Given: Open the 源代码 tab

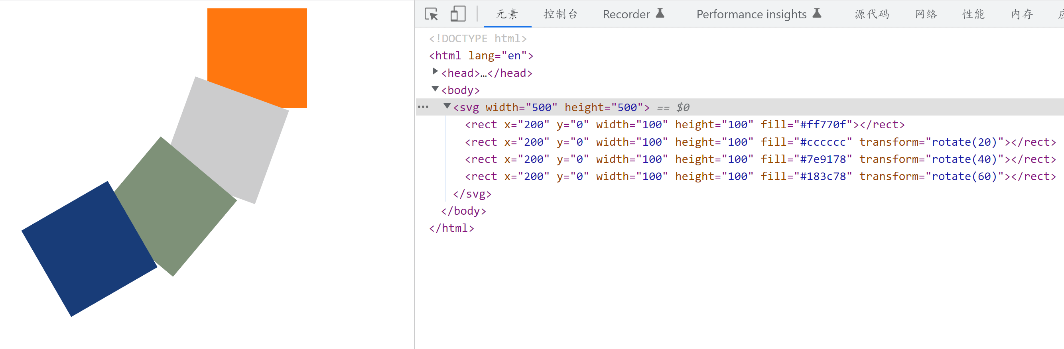Looking at the screenshot, I should (x=871, y=14).
